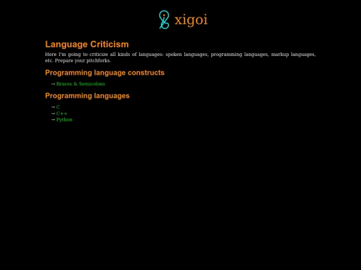The width and height of the screenshot is (361, 270).
Task: Click the xigoi logo icon
Action: click(164, 20)
